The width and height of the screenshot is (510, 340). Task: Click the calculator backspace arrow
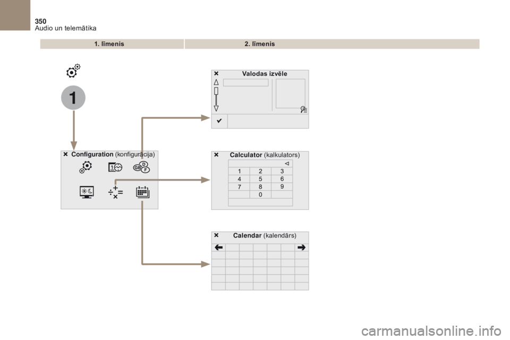[x=287, y=164]
